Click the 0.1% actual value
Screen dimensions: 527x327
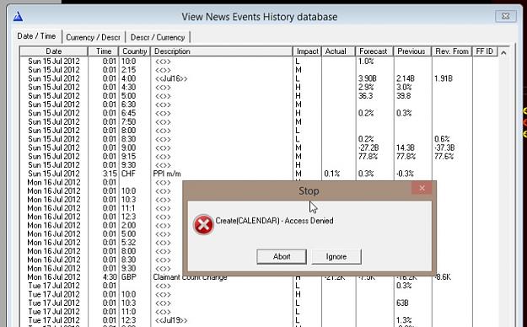[331, 174]
